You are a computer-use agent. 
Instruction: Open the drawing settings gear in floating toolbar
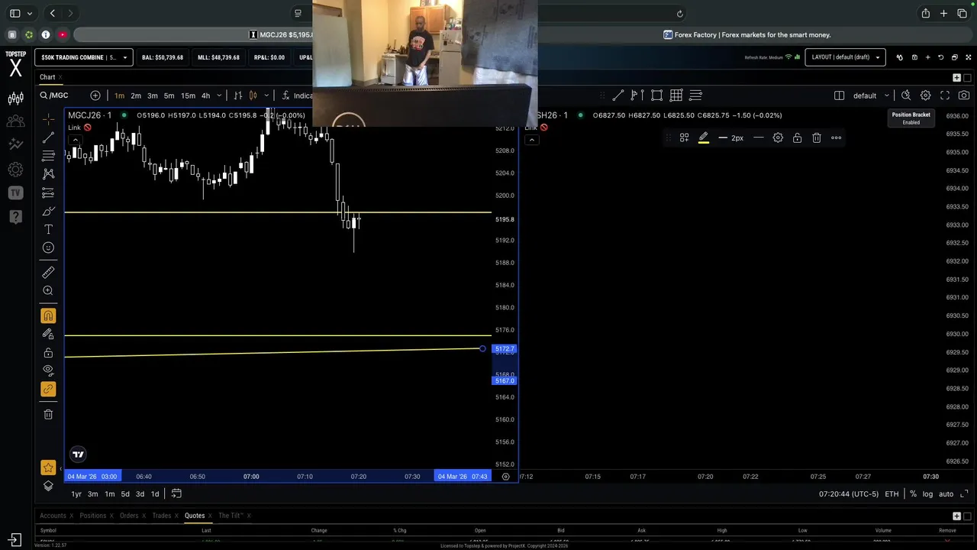point(778,137)
